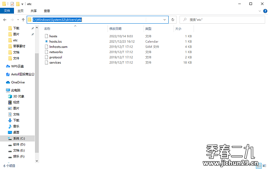Open WPS云盘 in the sidebar
The height and width of the screenshot is (169, 268).
pos(17,66)
